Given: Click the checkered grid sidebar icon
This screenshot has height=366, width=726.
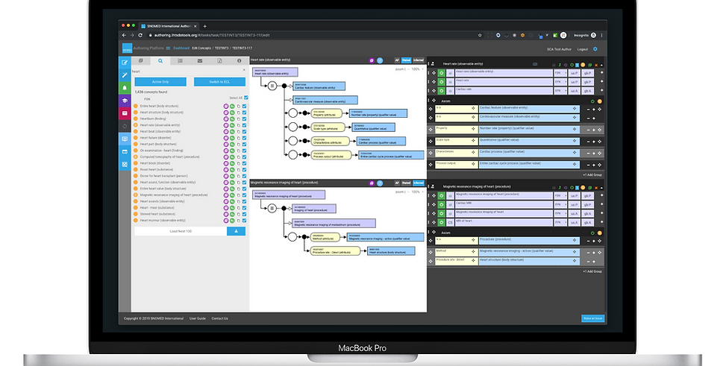Looking at the screenshot, I should pos(125,164).
